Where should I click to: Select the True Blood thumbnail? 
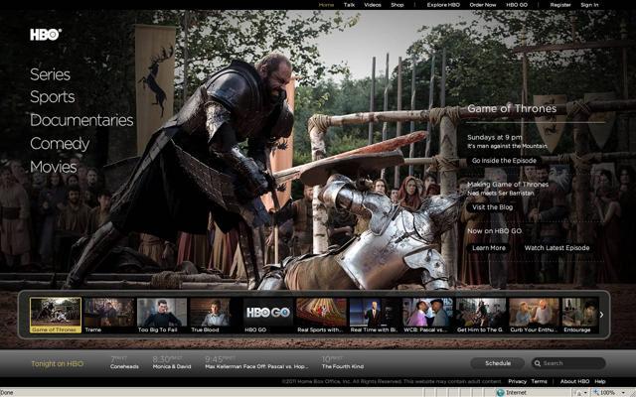point(215,316)
